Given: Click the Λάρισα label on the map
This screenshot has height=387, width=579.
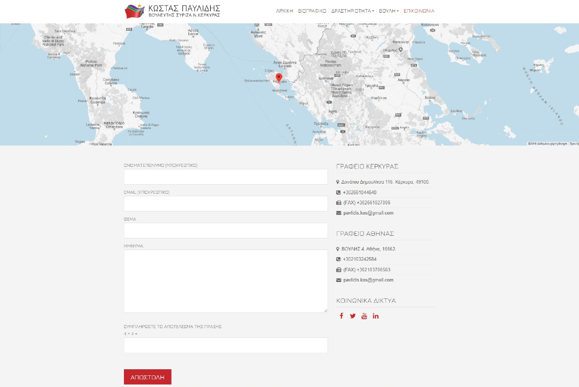Looking at the screenshot, I should [403, 80].
